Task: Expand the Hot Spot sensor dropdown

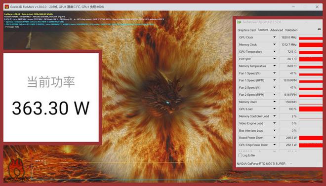Action: point(274,59)
